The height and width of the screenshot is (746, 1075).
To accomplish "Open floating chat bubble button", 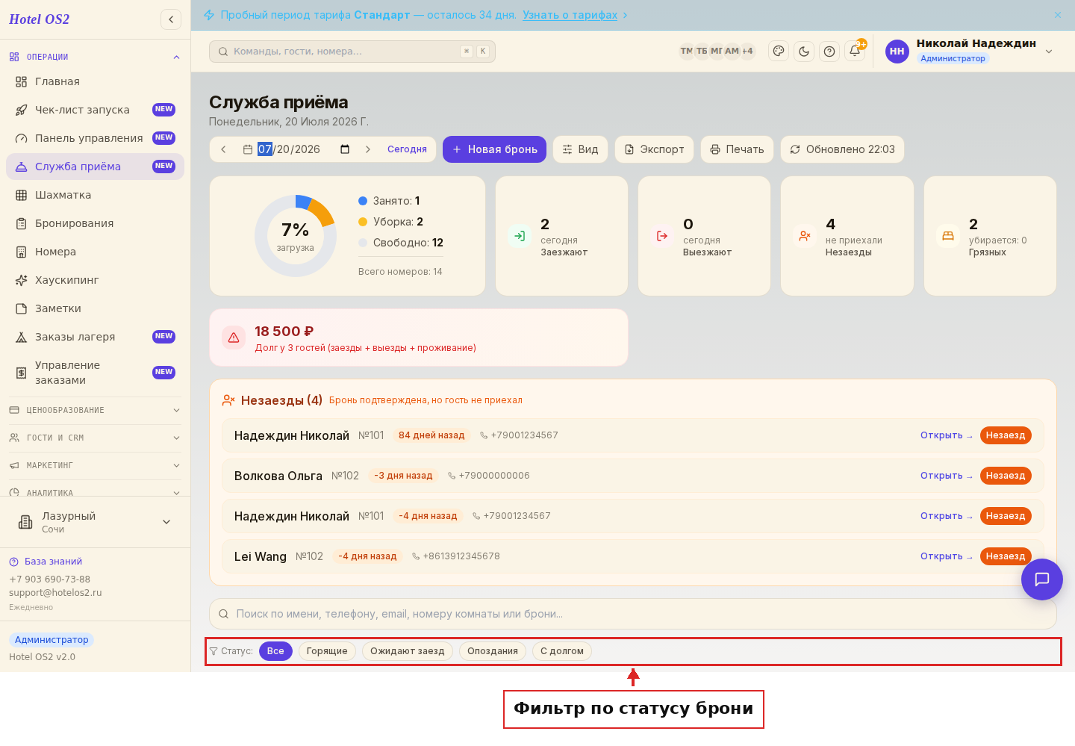I will click(x=1042, y=579).
